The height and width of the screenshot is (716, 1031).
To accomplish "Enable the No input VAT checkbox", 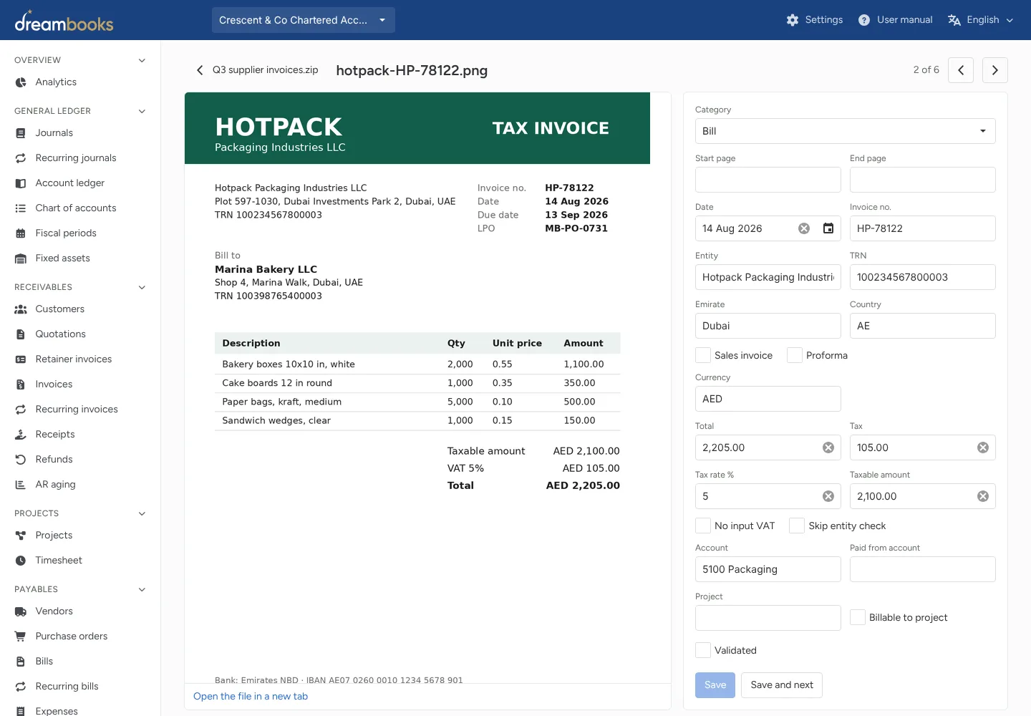I will point(703,526).
